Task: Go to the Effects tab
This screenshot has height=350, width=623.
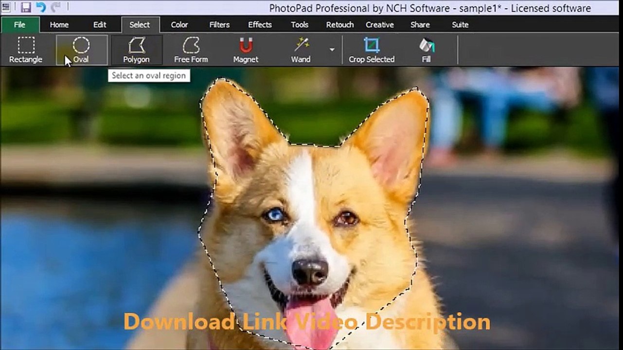Action: pyautogui.click(x=260, y=25)
